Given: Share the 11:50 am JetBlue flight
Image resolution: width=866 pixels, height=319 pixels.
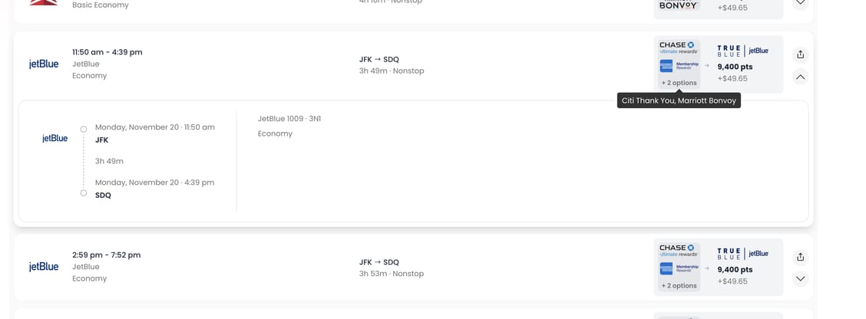Looking at the screenshot, I should click(x=800, y=54).
